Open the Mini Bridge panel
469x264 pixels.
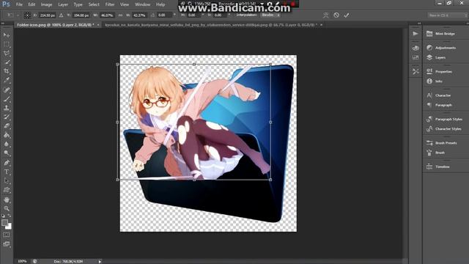pyautogui.click(x=441, y=34)
